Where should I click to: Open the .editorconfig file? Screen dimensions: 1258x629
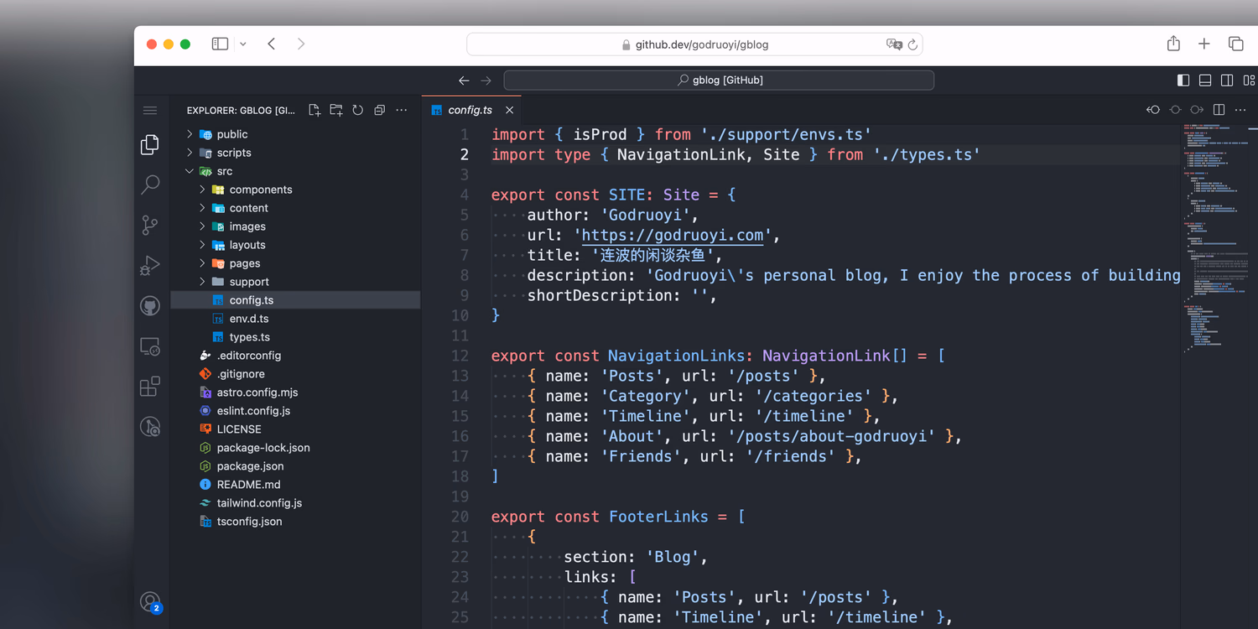point(295,356)
